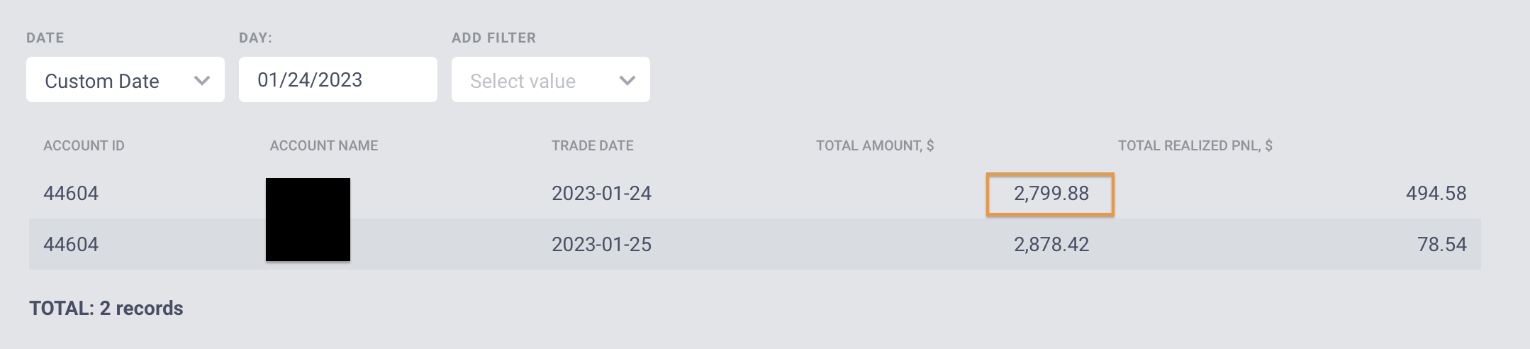Open the Add Filter Select value dropdown
The height and width of the screenshot is (349, 1530).
pyautogui.click(x=551, y=79)
